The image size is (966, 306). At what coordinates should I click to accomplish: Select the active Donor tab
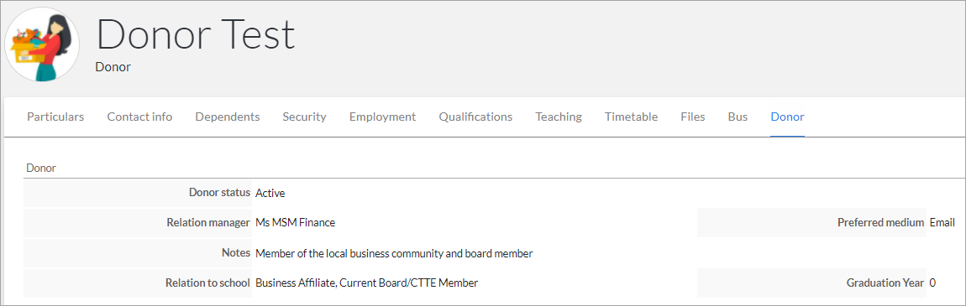click(x=787, y=117)
